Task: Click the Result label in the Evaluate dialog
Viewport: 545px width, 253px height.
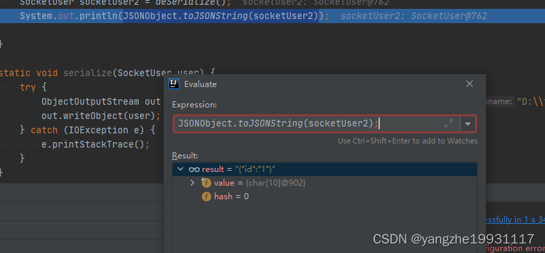Action: tap(185, 156)
